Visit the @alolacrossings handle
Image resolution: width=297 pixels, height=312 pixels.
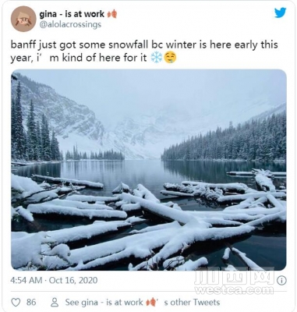(70, 25)
